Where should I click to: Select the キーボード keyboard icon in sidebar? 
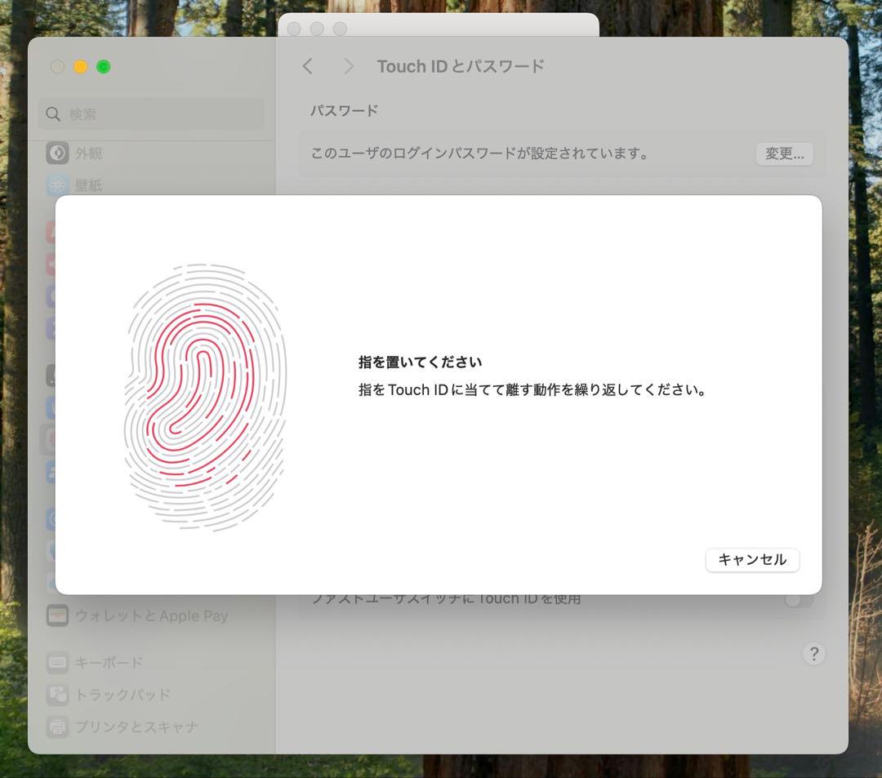[x=57, y=662]
